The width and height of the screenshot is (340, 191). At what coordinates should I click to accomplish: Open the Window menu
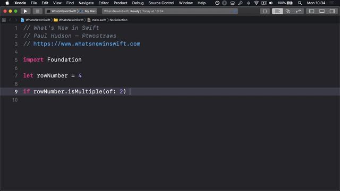point(185,3)
